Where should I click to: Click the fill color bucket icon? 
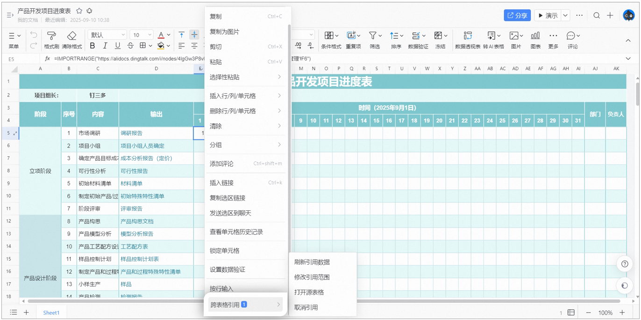pyautogui.click(x=161, y=46)
